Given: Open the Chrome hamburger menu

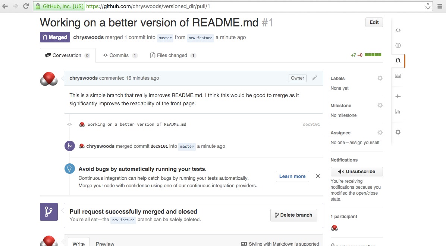Looking at the screenshot, I should point(439,6).
